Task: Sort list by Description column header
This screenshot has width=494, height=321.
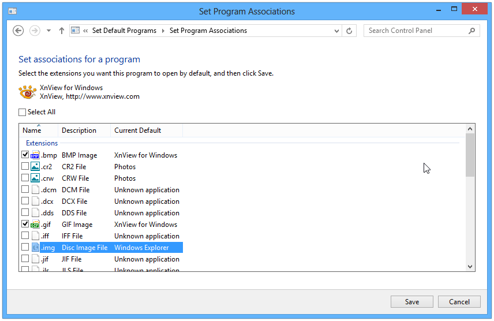Action: tap(79, 130)
